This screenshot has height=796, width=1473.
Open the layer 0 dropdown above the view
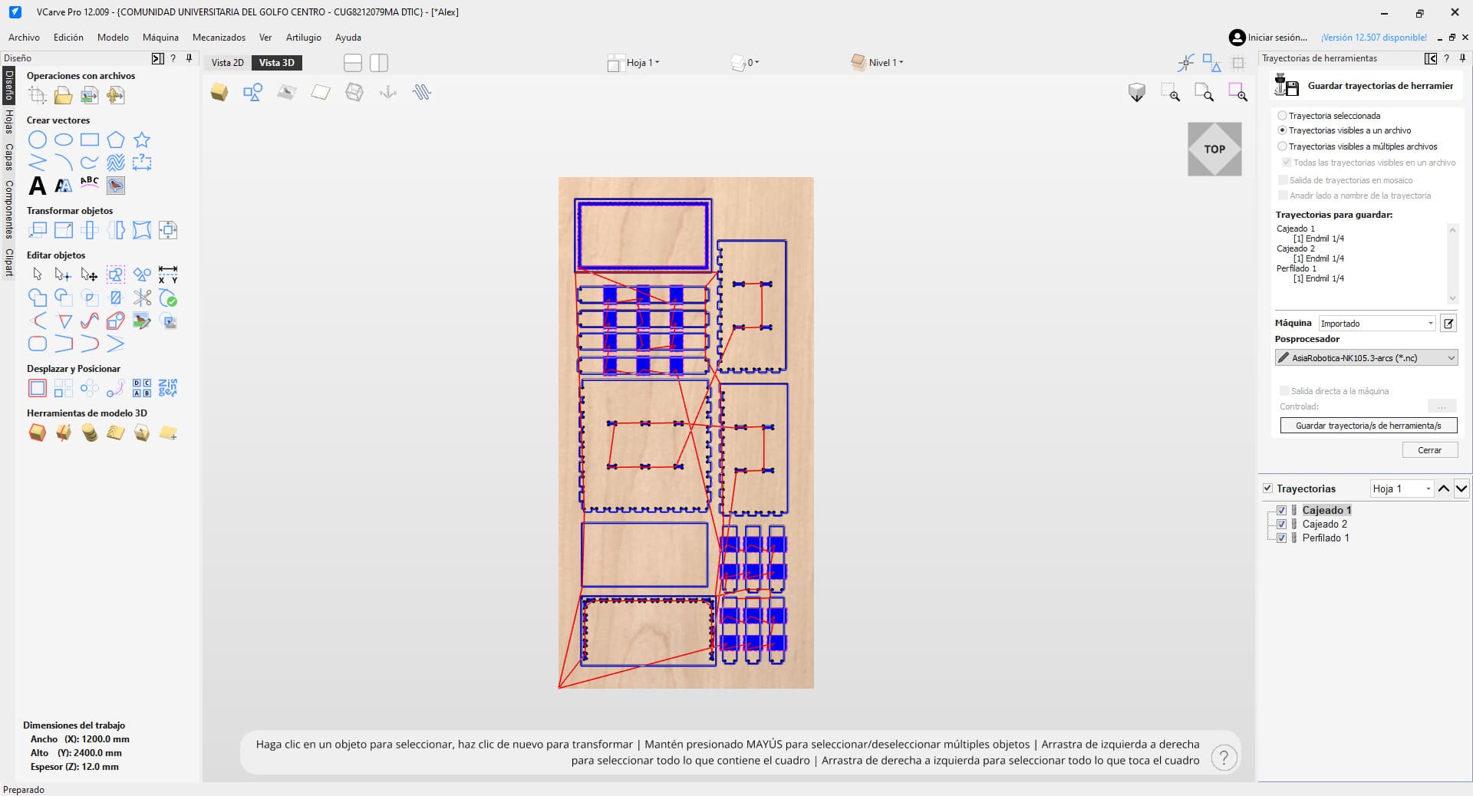[745, 63]
